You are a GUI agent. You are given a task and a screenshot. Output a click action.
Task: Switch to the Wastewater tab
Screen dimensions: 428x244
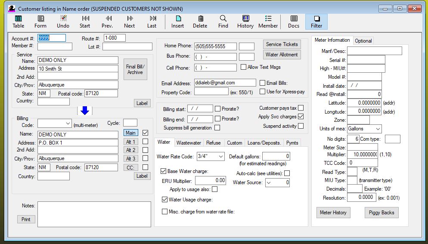[x=189, y=143]
